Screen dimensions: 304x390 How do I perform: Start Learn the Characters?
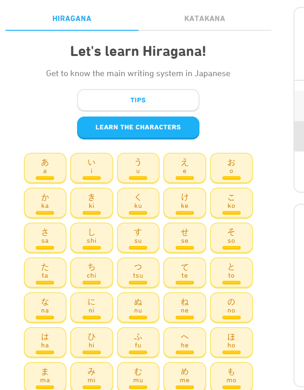(138, 128)
